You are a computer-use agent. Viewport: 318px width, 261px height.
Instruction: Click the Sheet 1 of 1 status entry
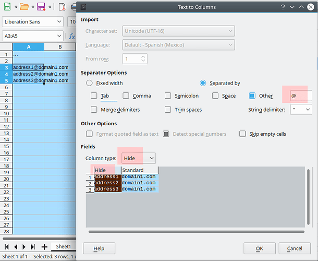(x=15, y=257)
